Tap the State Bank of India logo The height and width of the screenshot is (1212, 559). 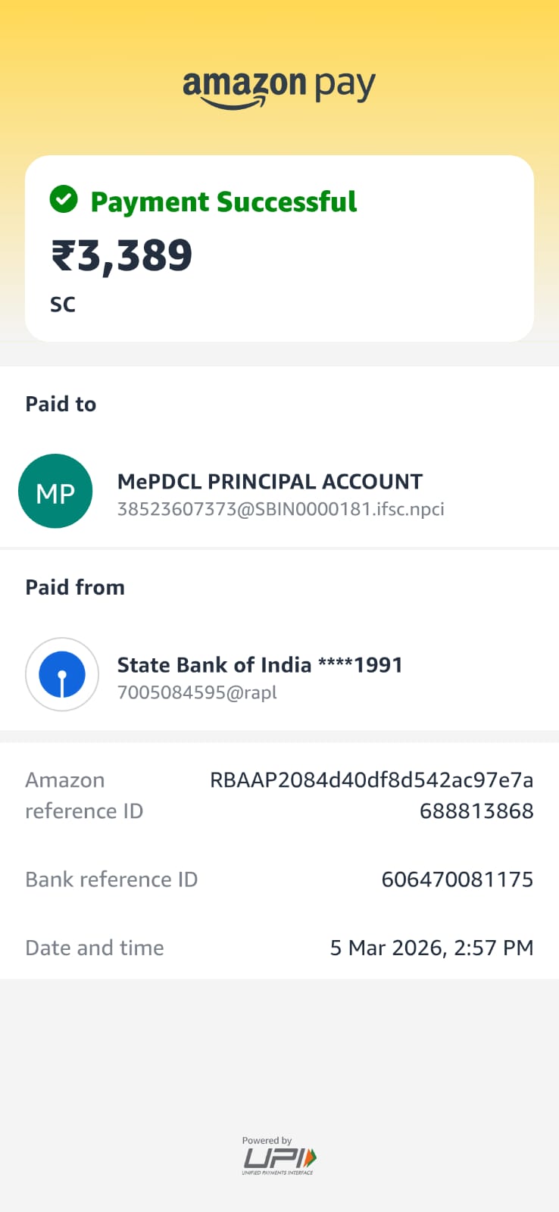pyautogui.click(x=62, y=674)
